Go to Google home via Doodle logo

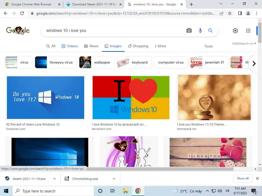(x=18, y=31)
